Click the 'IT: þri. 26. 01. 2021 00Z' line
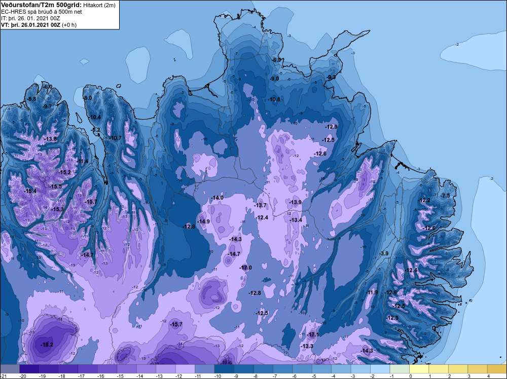This screenshot has width=507, height=379. coord(30,18)
